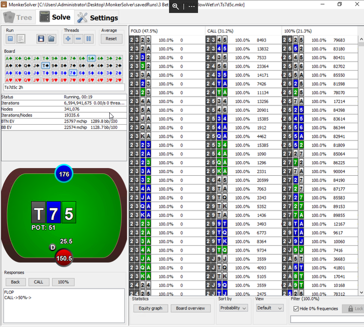Click the hand list scrollbar down arrow

(x=361, y=293)
